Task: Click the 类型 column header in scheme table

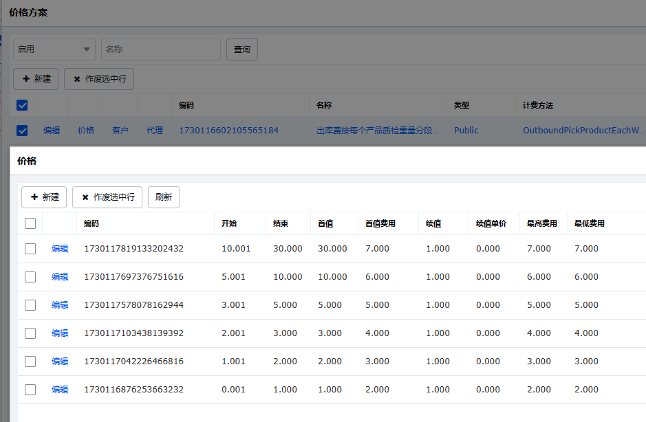Action: 462,105
